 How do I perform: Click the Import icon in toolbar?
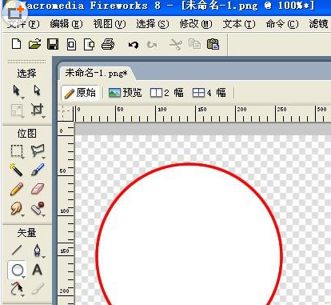pos(71,44)
